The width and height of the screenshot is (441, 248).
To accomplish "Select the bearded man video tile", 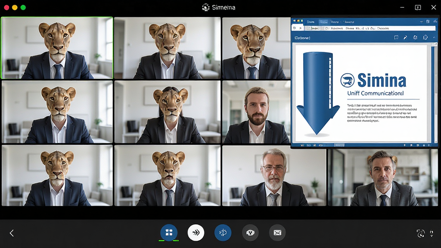I will coord(256,112).
